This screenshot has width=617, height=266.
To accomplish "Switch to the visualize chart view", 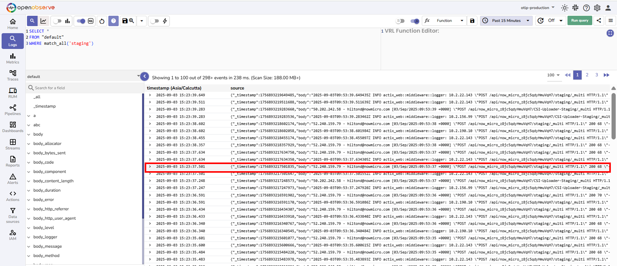I will point(43,21).
